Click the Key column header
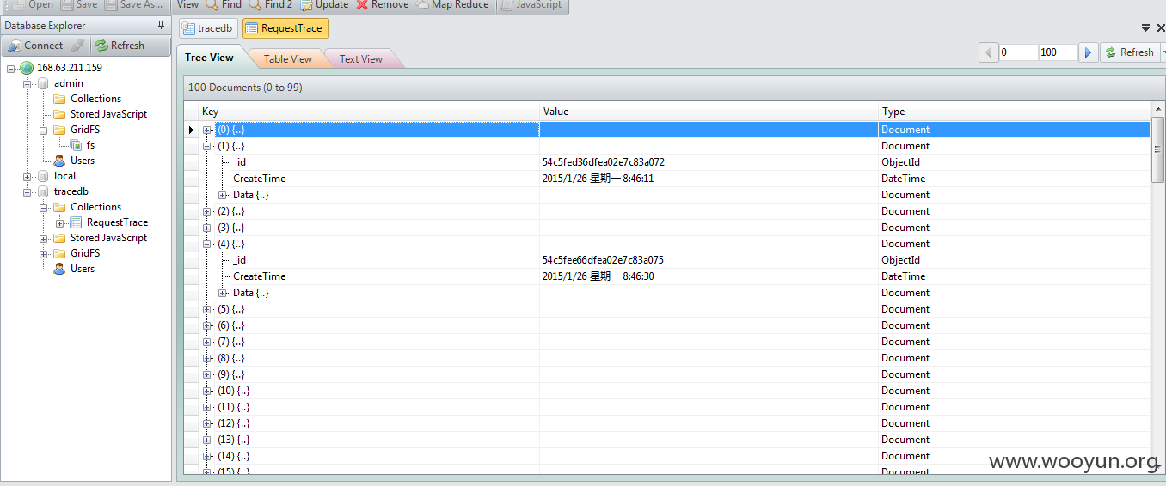 tap(369, 112)
